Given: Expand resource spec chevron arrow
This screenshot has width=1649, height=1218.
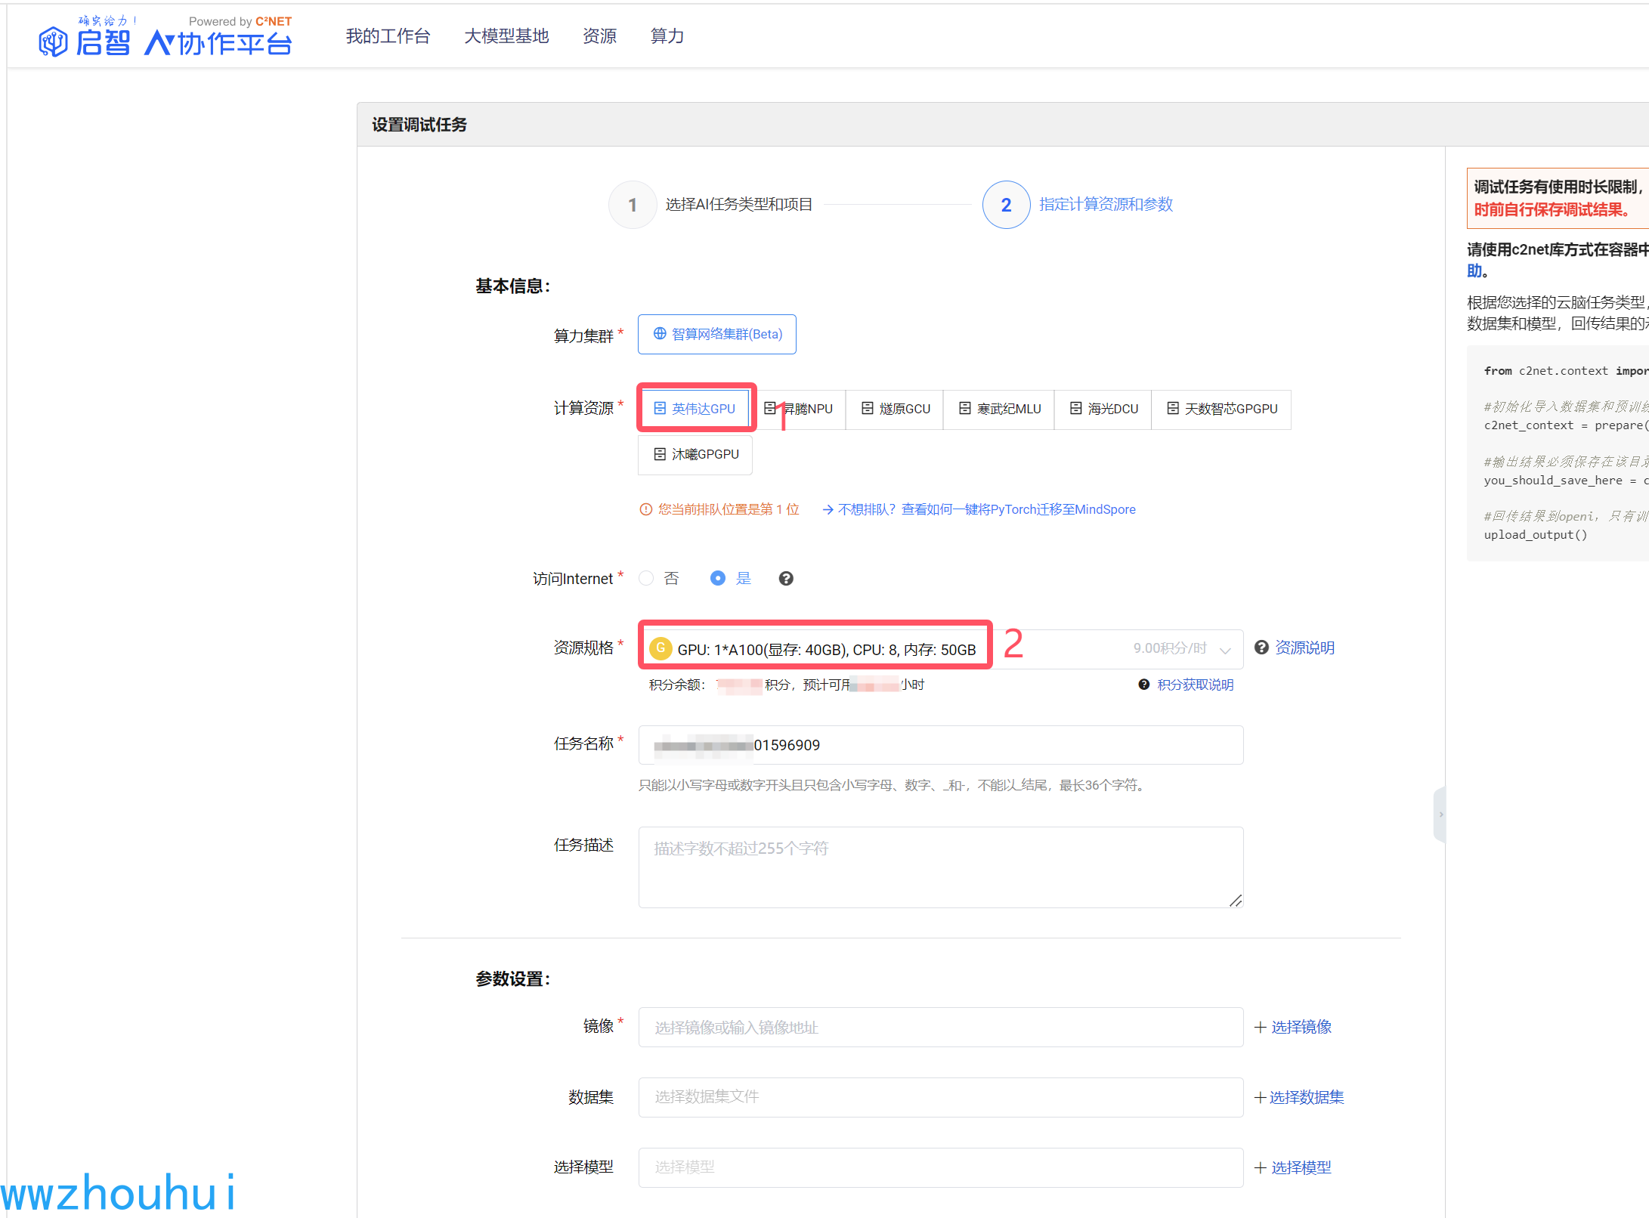Looking at the screenshot, I should point(1225,650).
